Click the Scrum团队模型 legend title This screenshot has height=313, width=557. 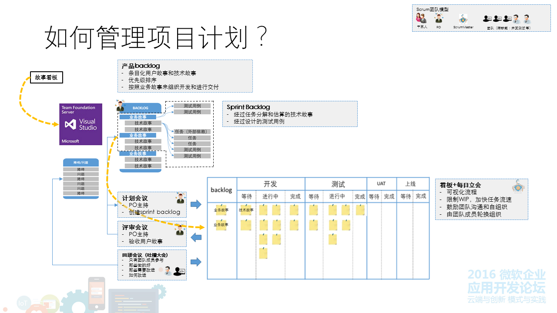432,9
